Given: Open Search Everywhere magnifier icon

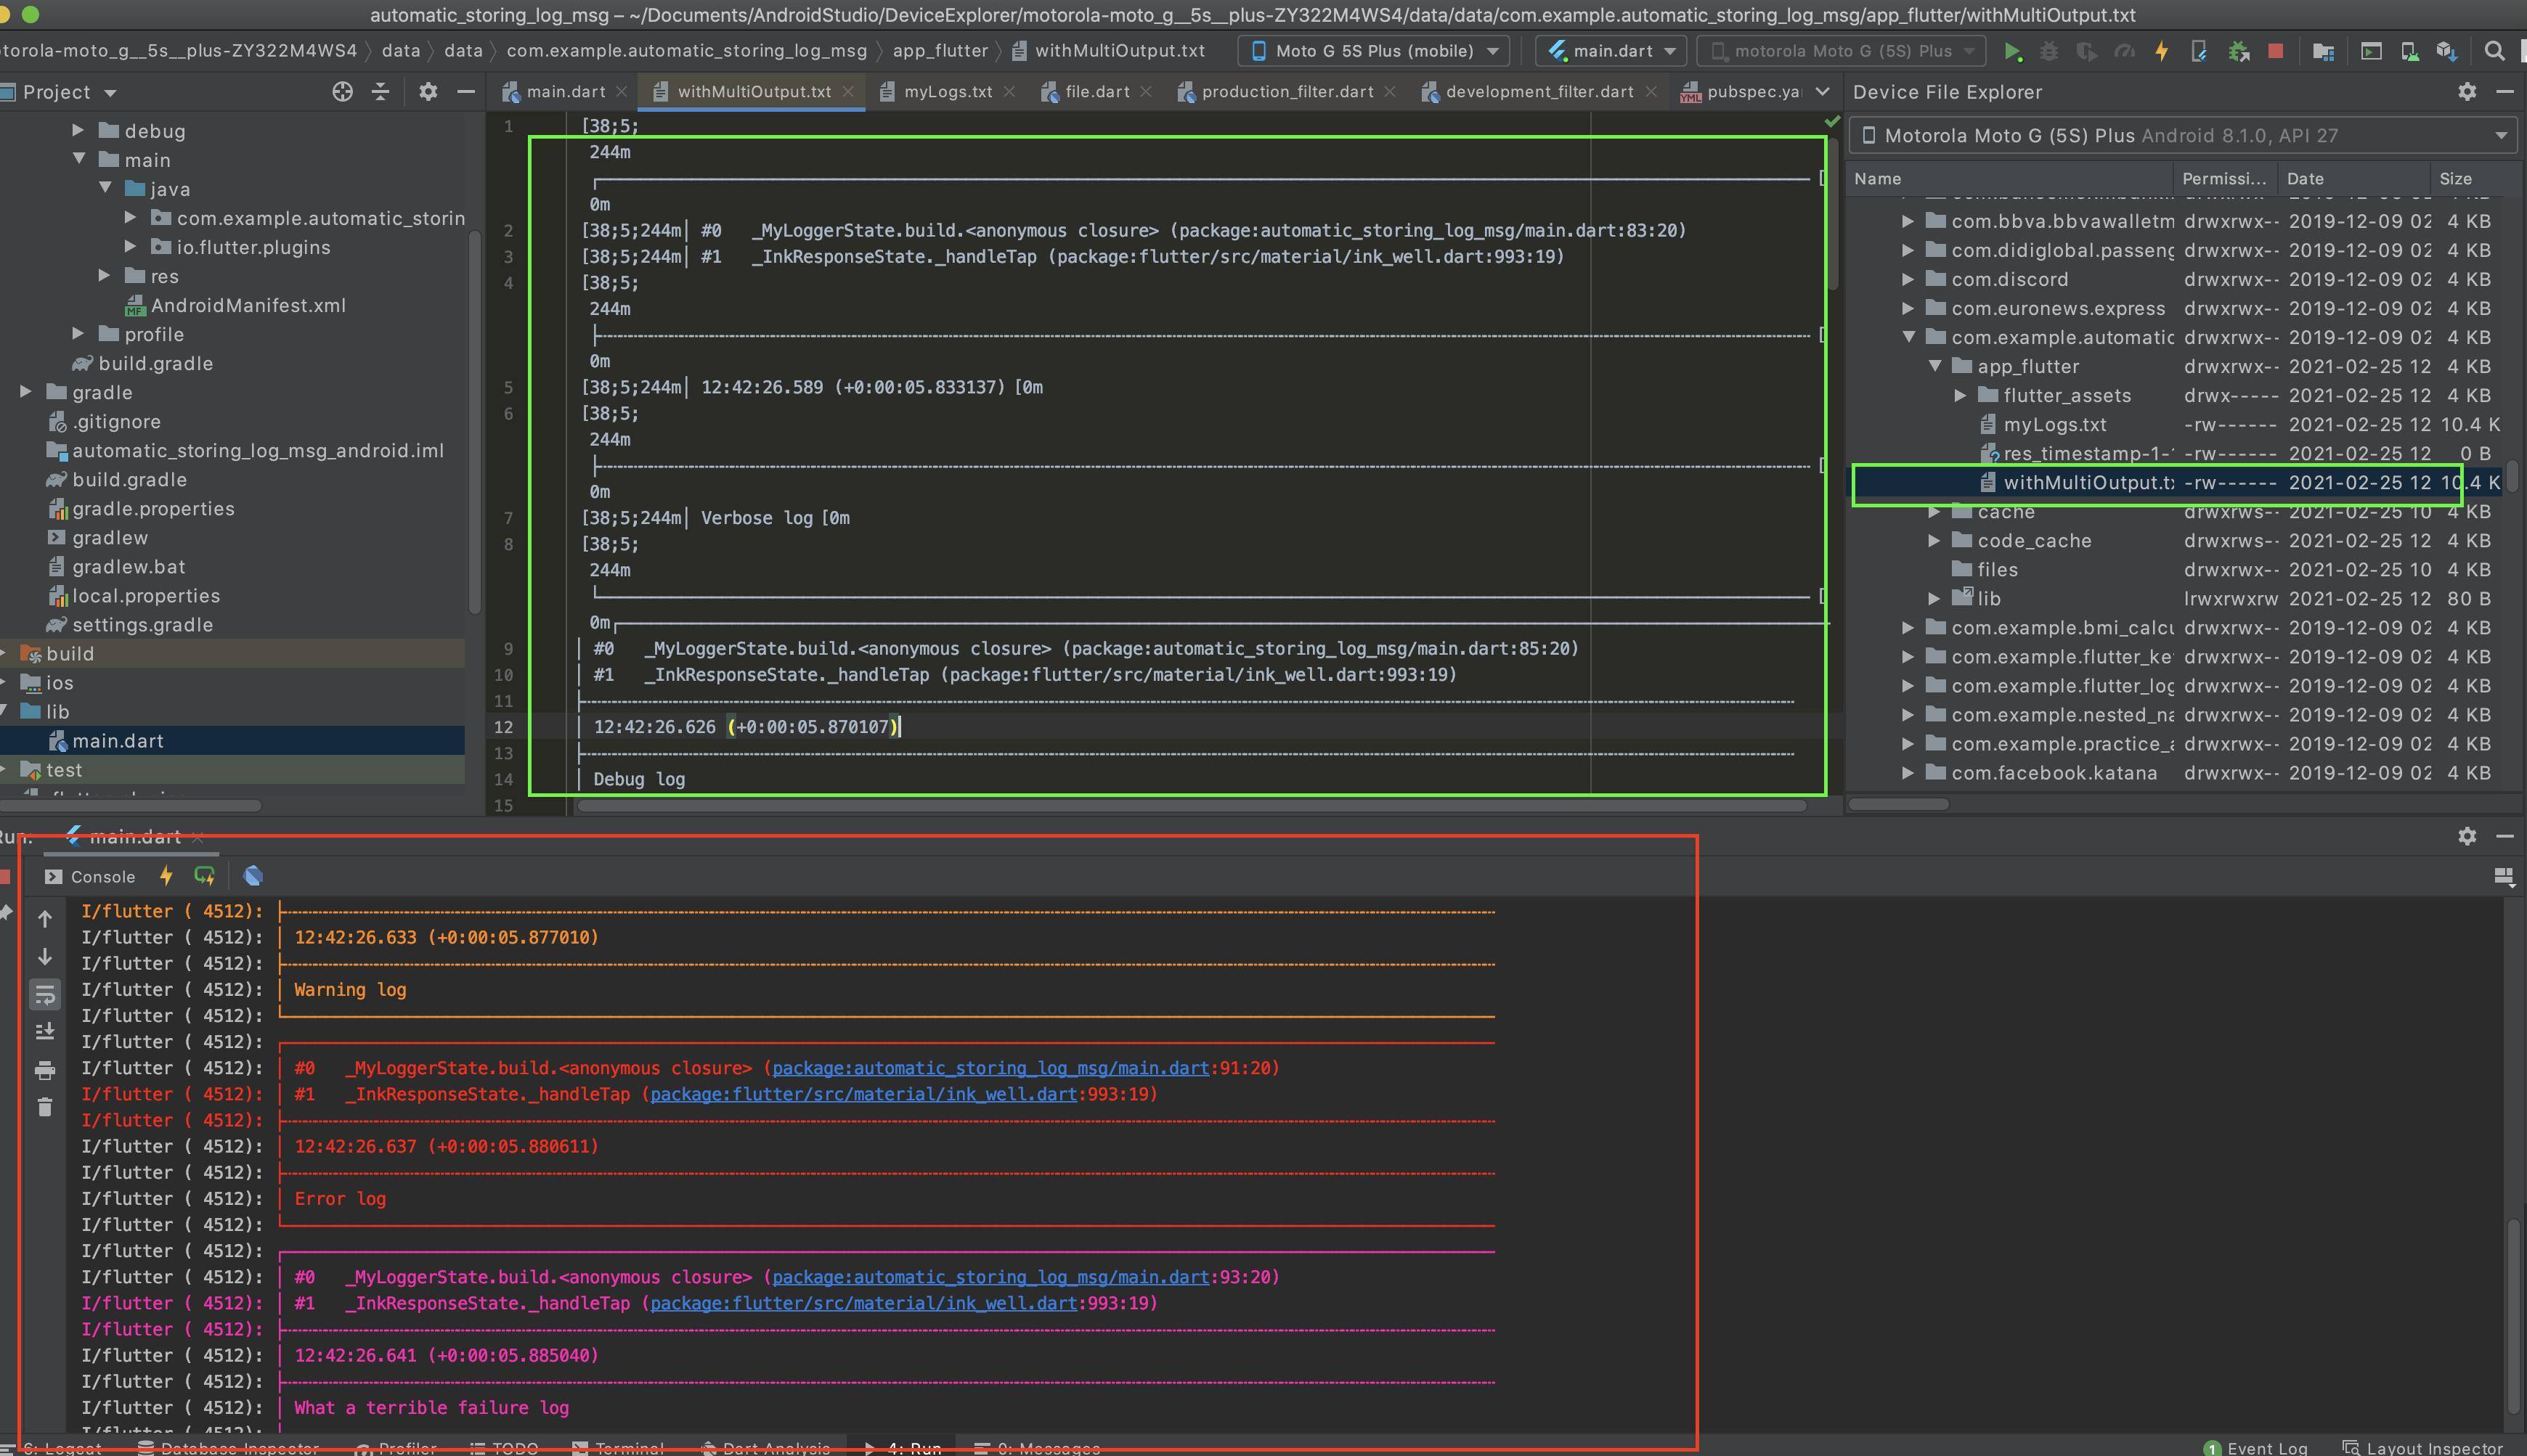Looking at the screenshot, I should (x=2494, y=51).
